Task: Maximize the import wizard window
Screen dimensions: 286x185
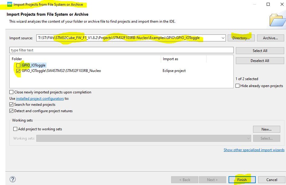Action: click(x=268, y=4)
